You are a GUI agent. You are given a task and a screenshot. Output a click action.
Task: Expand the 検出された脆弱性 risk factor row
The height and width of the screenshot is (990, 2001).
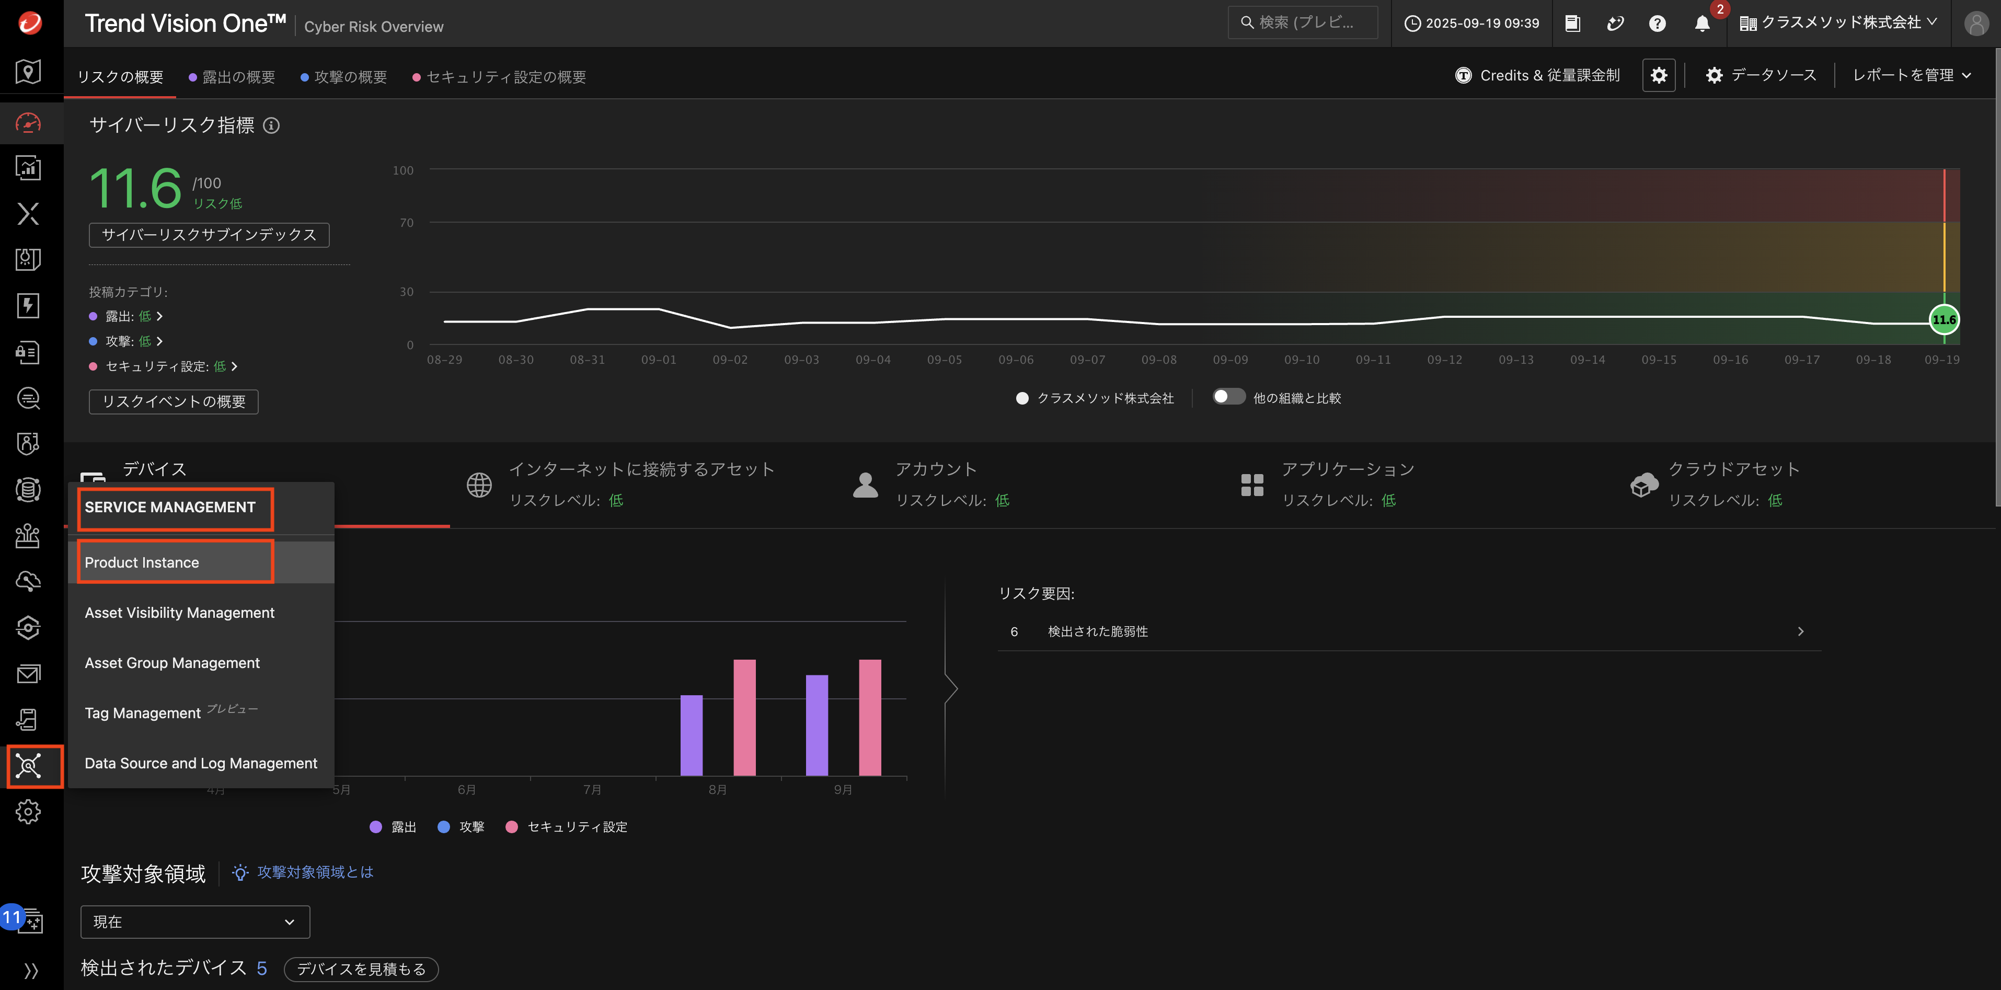1408,631
